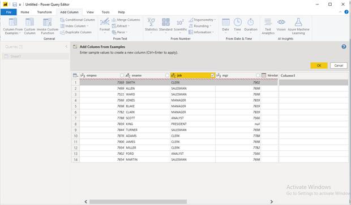Select Merge Columns
Screen dimensions: 351x205
pyautogui.click(x=126, y=20)
